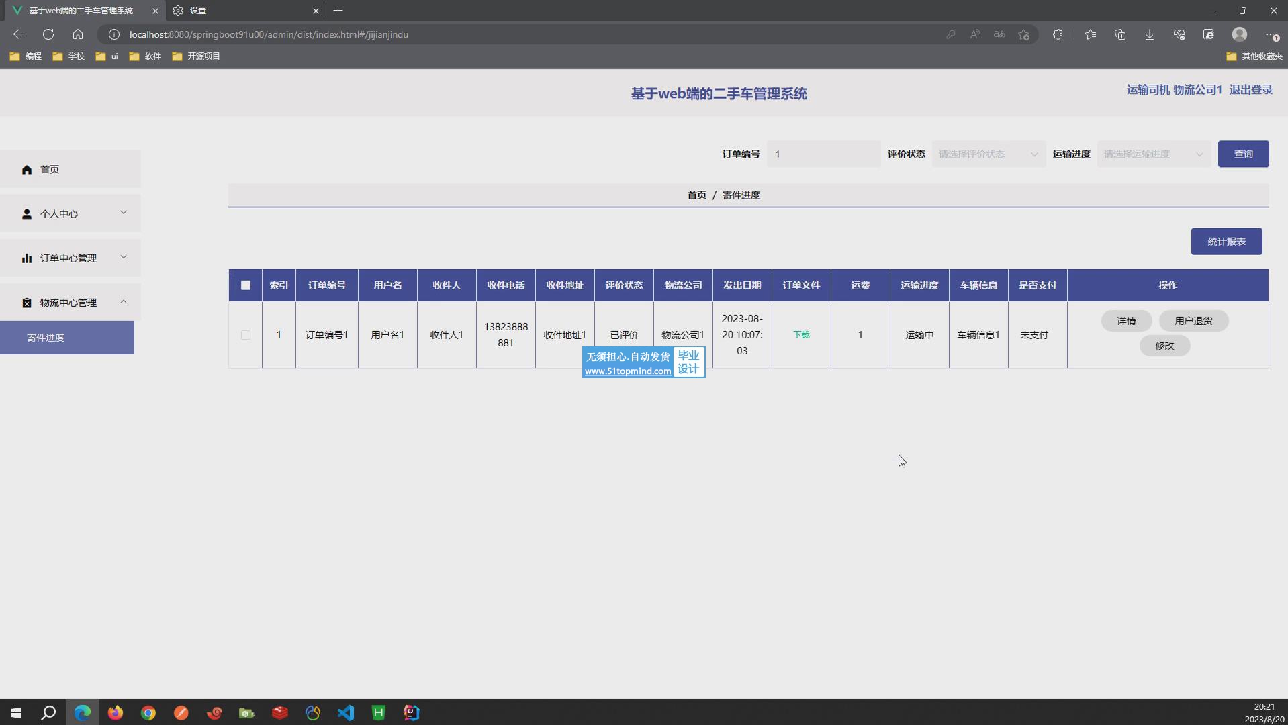Click the translate icon in address bar
The height and width of the screenshot is (725, 1288).
click(x=999, y=34)
